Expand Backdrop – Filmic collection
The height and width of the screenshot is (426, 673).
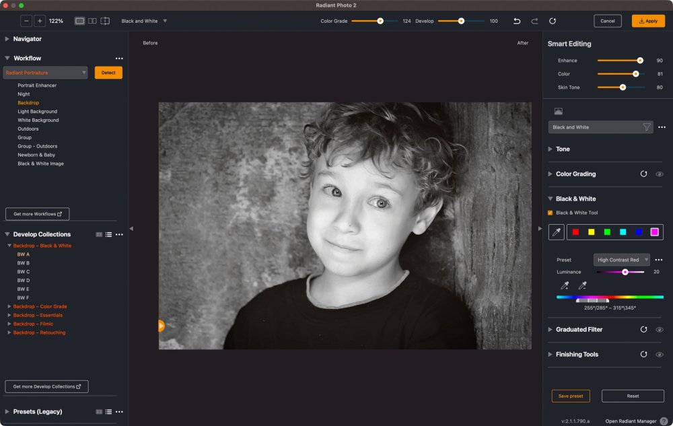pyautogui.click(x=9, y=324)
